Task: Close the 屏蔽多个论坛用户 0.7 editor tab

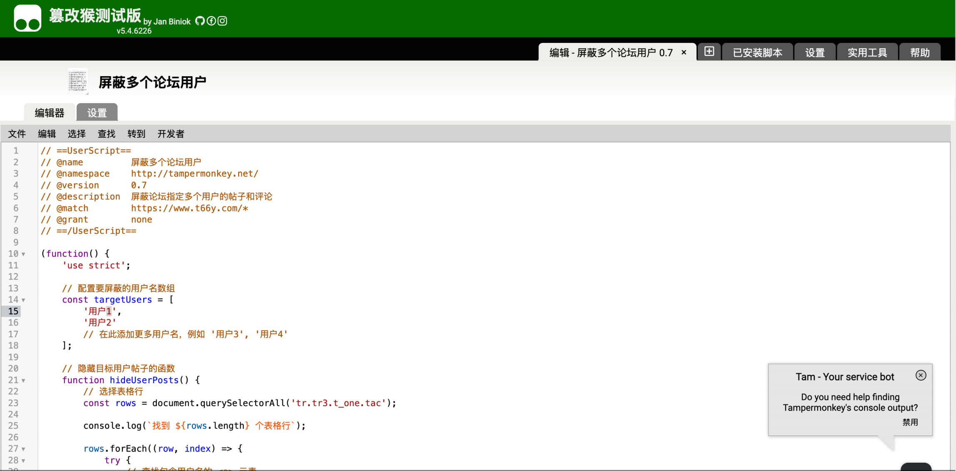Action: click(x=684, y=52)
